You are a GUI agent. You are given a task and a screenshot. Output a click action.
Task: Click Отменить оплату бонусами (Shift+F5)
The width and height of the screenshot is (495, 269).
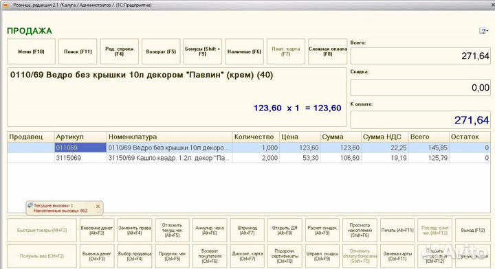[x=360, y=256]
